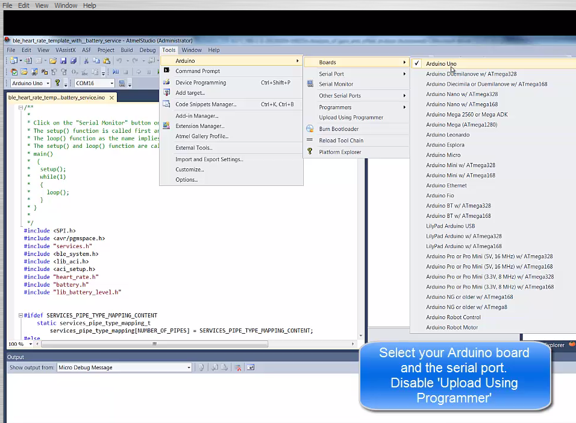Click the Code Snippets Manager icon
Image resolution: width=576 pixels, height=423 pixels.
[166, 104]
